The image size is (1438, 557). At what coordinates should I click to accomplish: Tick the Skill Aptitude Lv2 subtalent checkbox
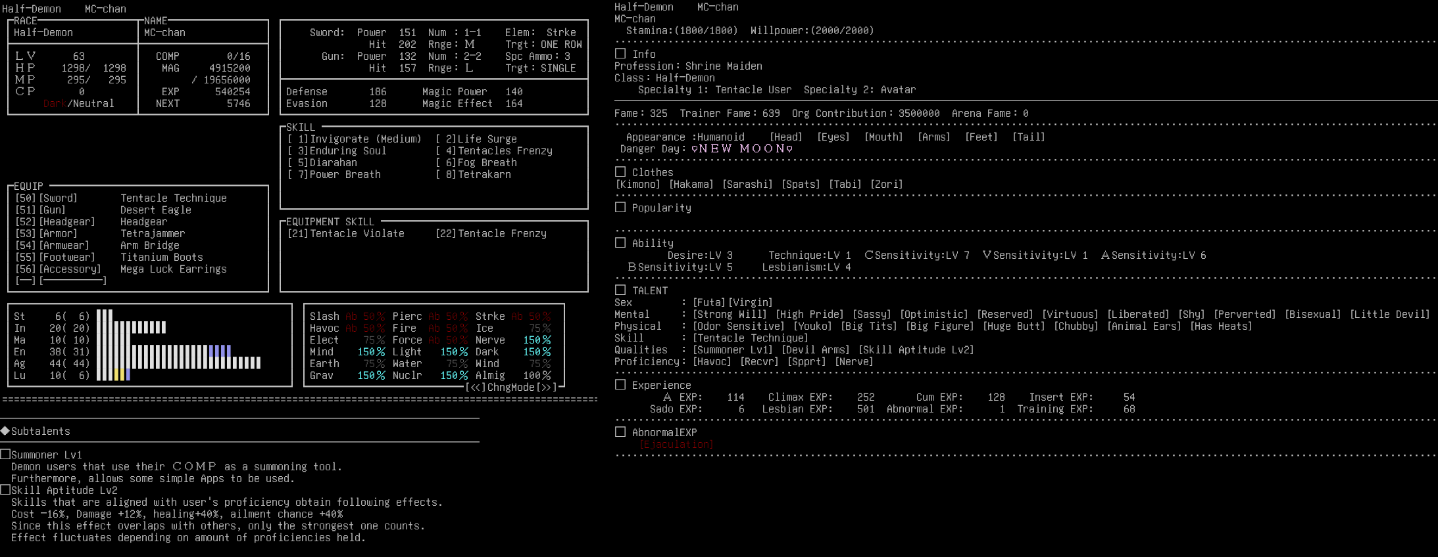(x=5, y=490)
